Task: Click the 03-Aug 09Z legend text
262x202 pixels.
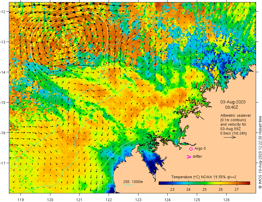Action: click(230, 129)
